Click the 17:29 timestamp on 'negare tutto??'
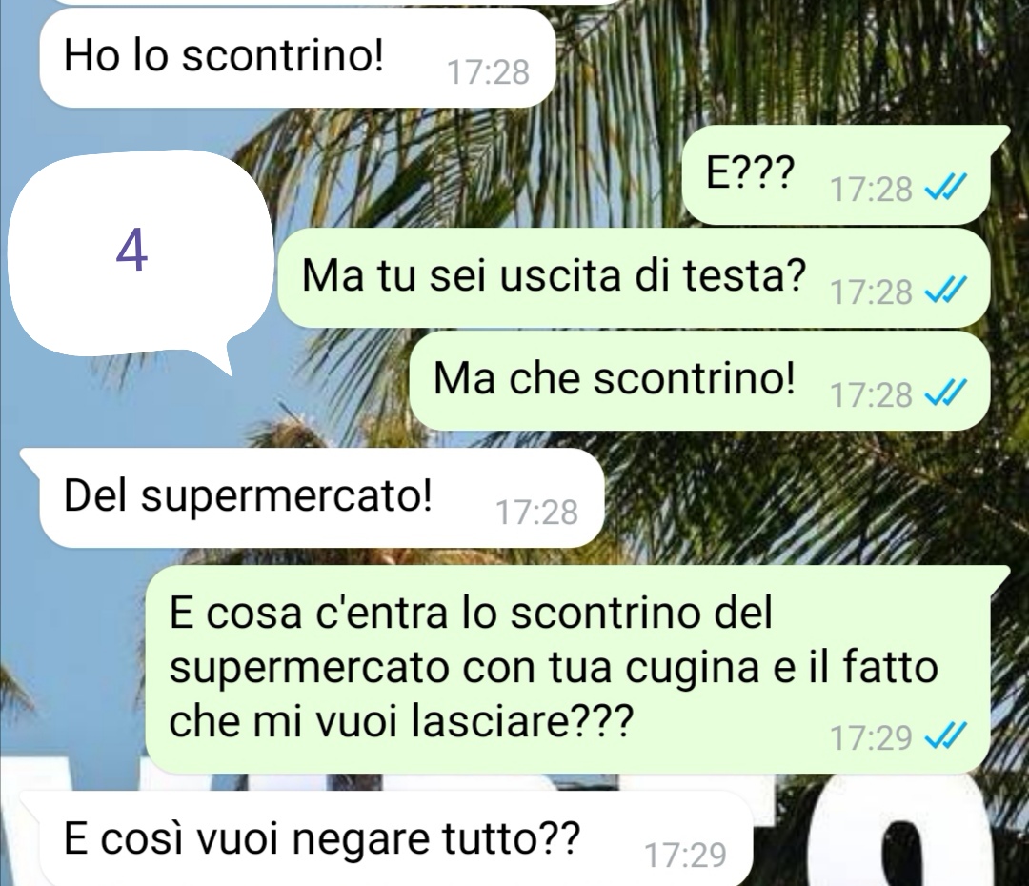The width and height of the screenshot is (1029, 886). pos(686,856)
